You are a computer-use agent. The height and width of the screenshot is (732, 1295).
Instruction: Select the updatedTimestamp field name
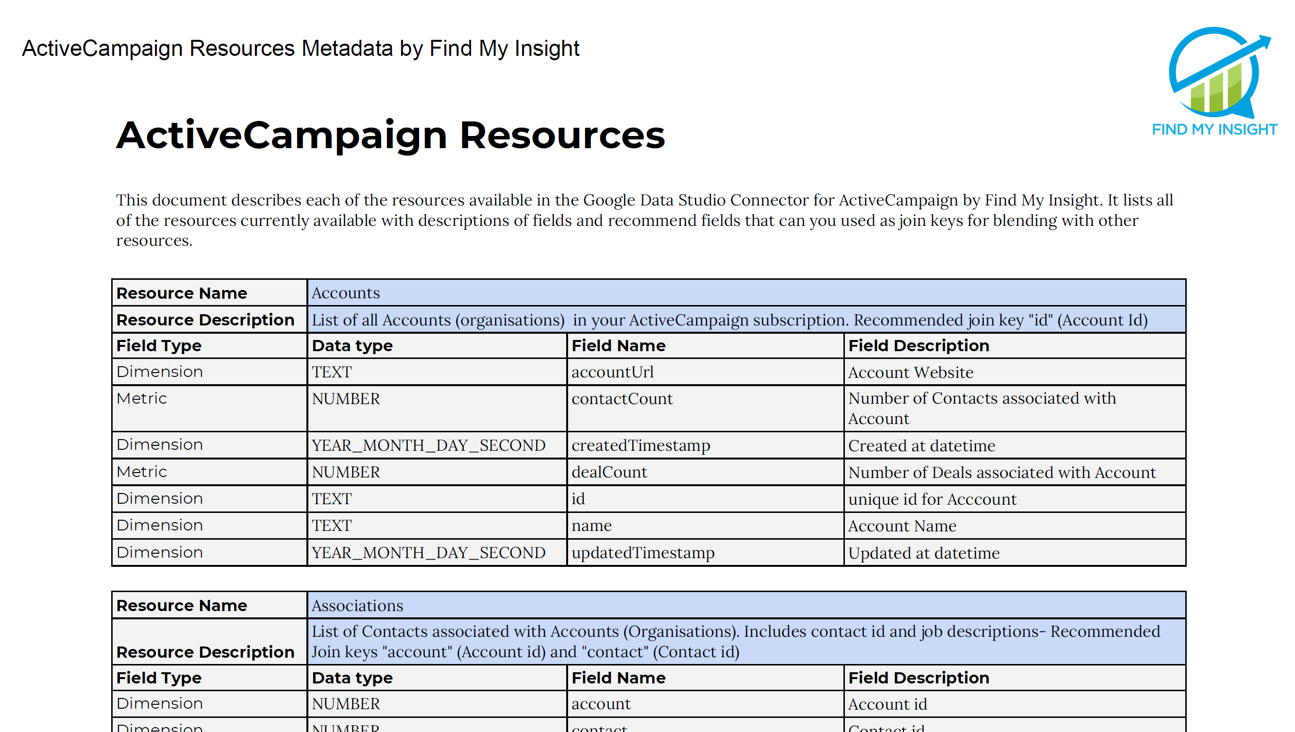[643, 552]
